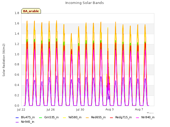Toggle Redg715_in legend entry
Viewport: 170px width, 127px height.
[x=121, y=117]
